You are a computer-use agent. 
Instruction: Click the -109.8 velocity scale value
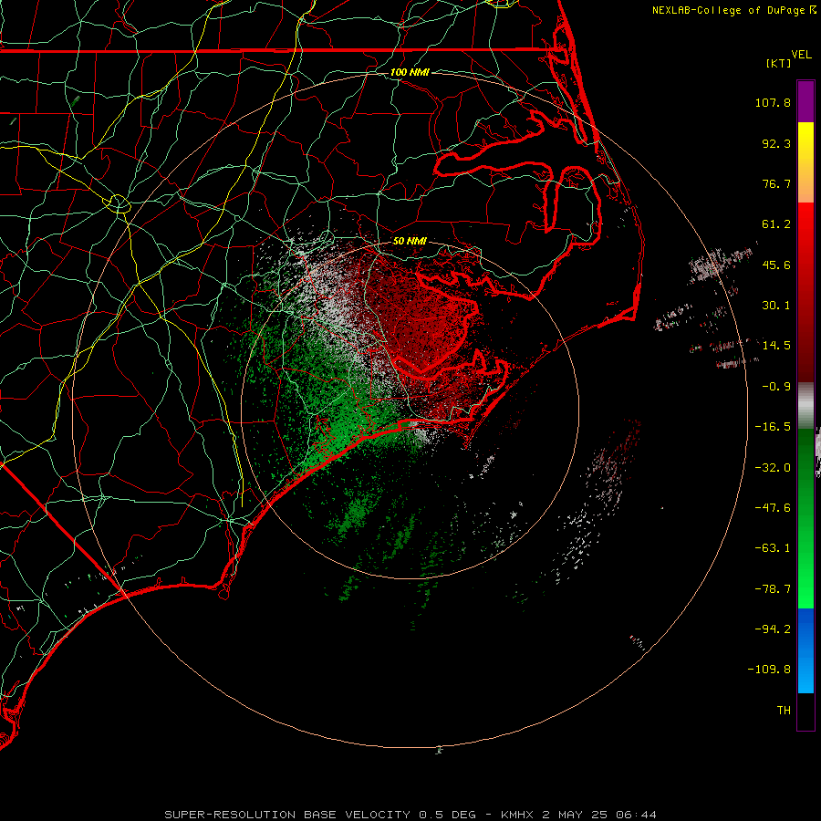click(x=769, y=670)
